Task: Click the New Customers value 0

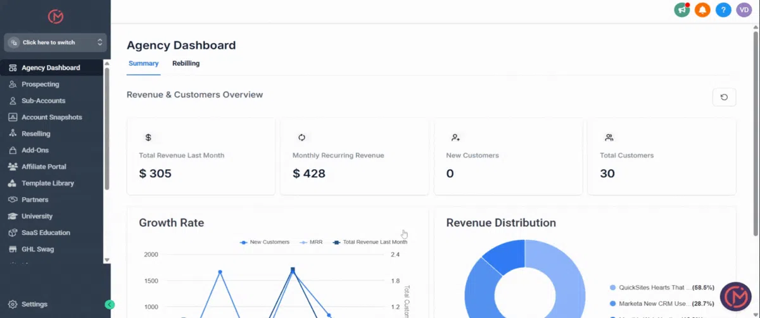Action: click(x=450, y=173)
